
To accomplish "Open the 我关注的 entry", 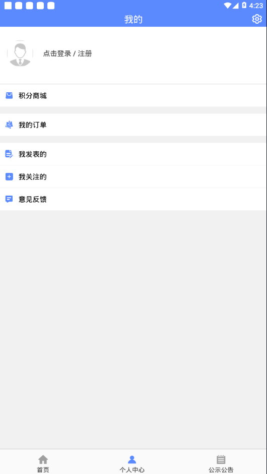I will (x=133, y=177).
